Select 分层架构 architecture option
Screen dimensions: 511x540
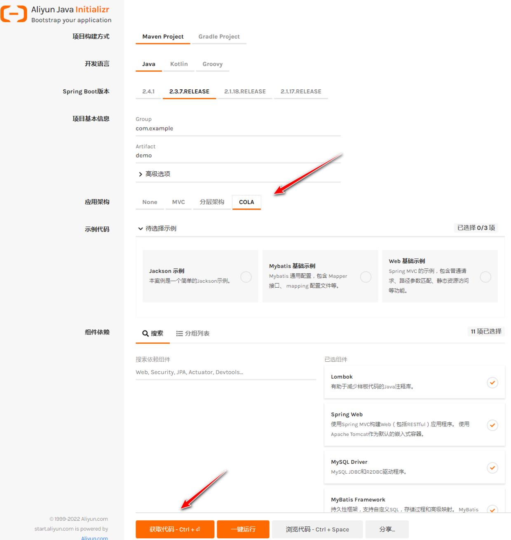pos(212,202)
